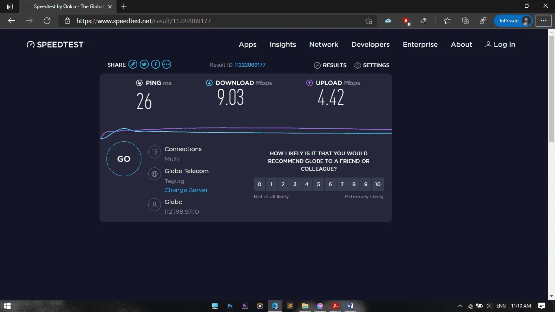This screenshot has width=555, height=312.
Task: Open Photoshop from the taskbar
Action: (x=230, y=306)
